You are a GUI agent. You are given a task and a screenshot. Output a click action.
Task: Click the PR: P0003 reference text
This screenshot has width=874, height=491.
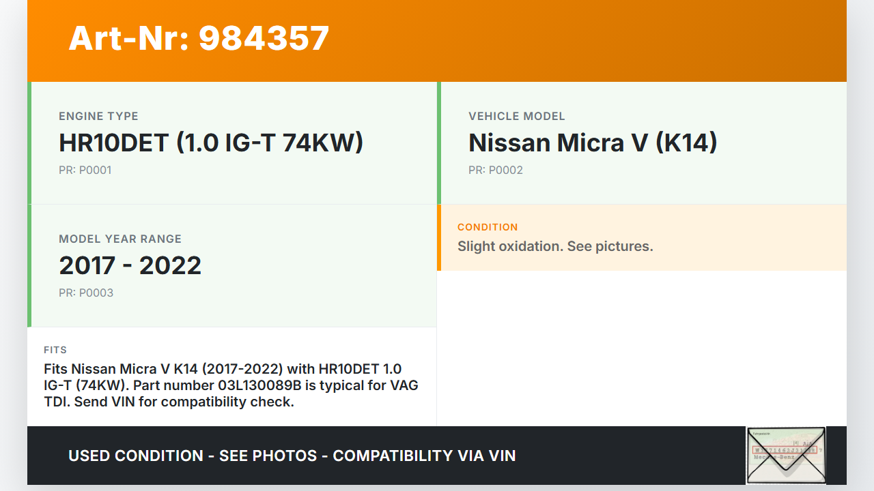pyautogui.click(x=86, y=293)
